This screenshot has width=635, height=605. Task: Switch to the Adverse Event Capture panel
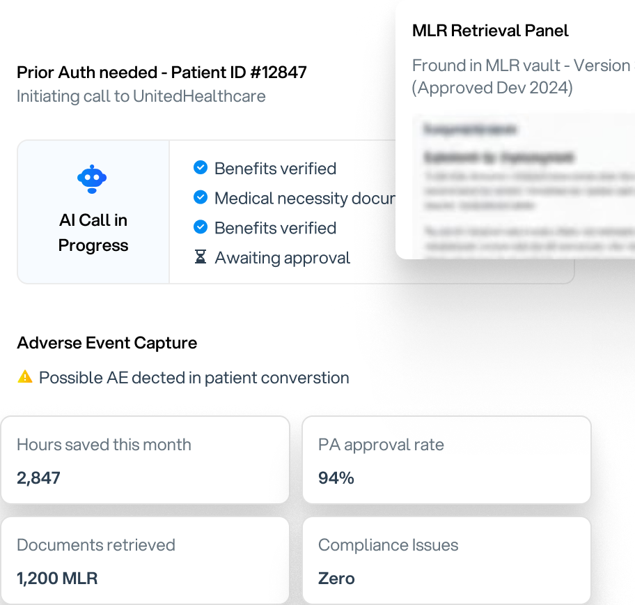pyautogui.click(x=108, y=342)
